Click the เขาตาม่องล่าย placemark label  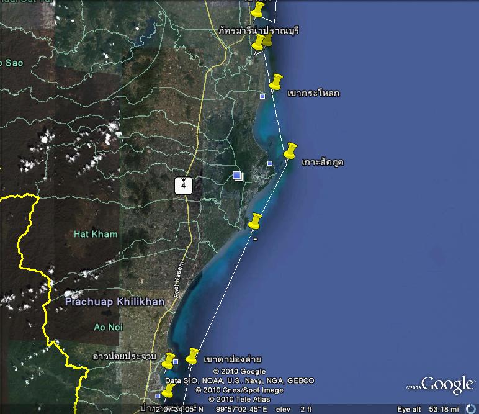(233, 359)
